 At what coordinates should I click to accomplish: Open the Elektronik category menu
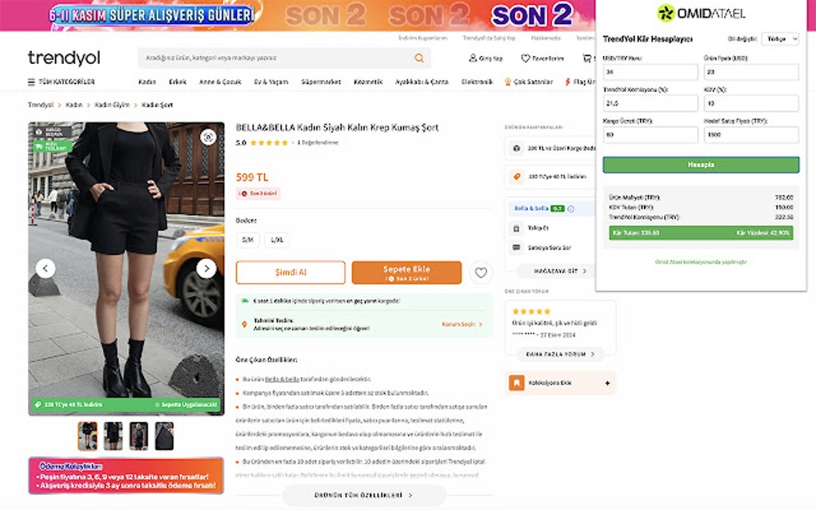(478, 82)
